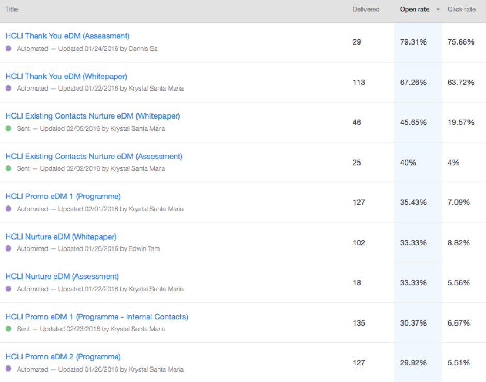The image size is (486, 382).
Task: Open HCLI Promo eDM 1 (Programme - Internal Contacts)
Action: coord(97,317)
